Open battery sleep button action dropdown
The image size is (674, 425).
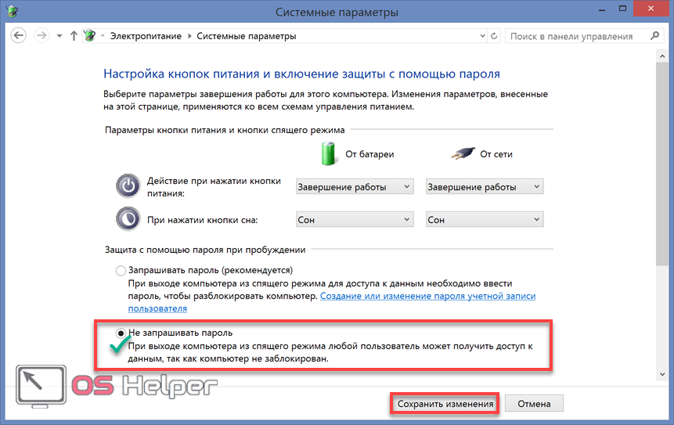pyautogui.click(x=355, y=220)
